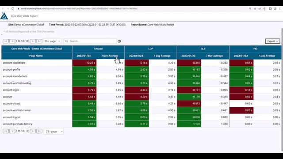The width and height of the screenshot is (283, 159).
Task: Sort by FID 7 Day Average header
Action: point(267,56)
